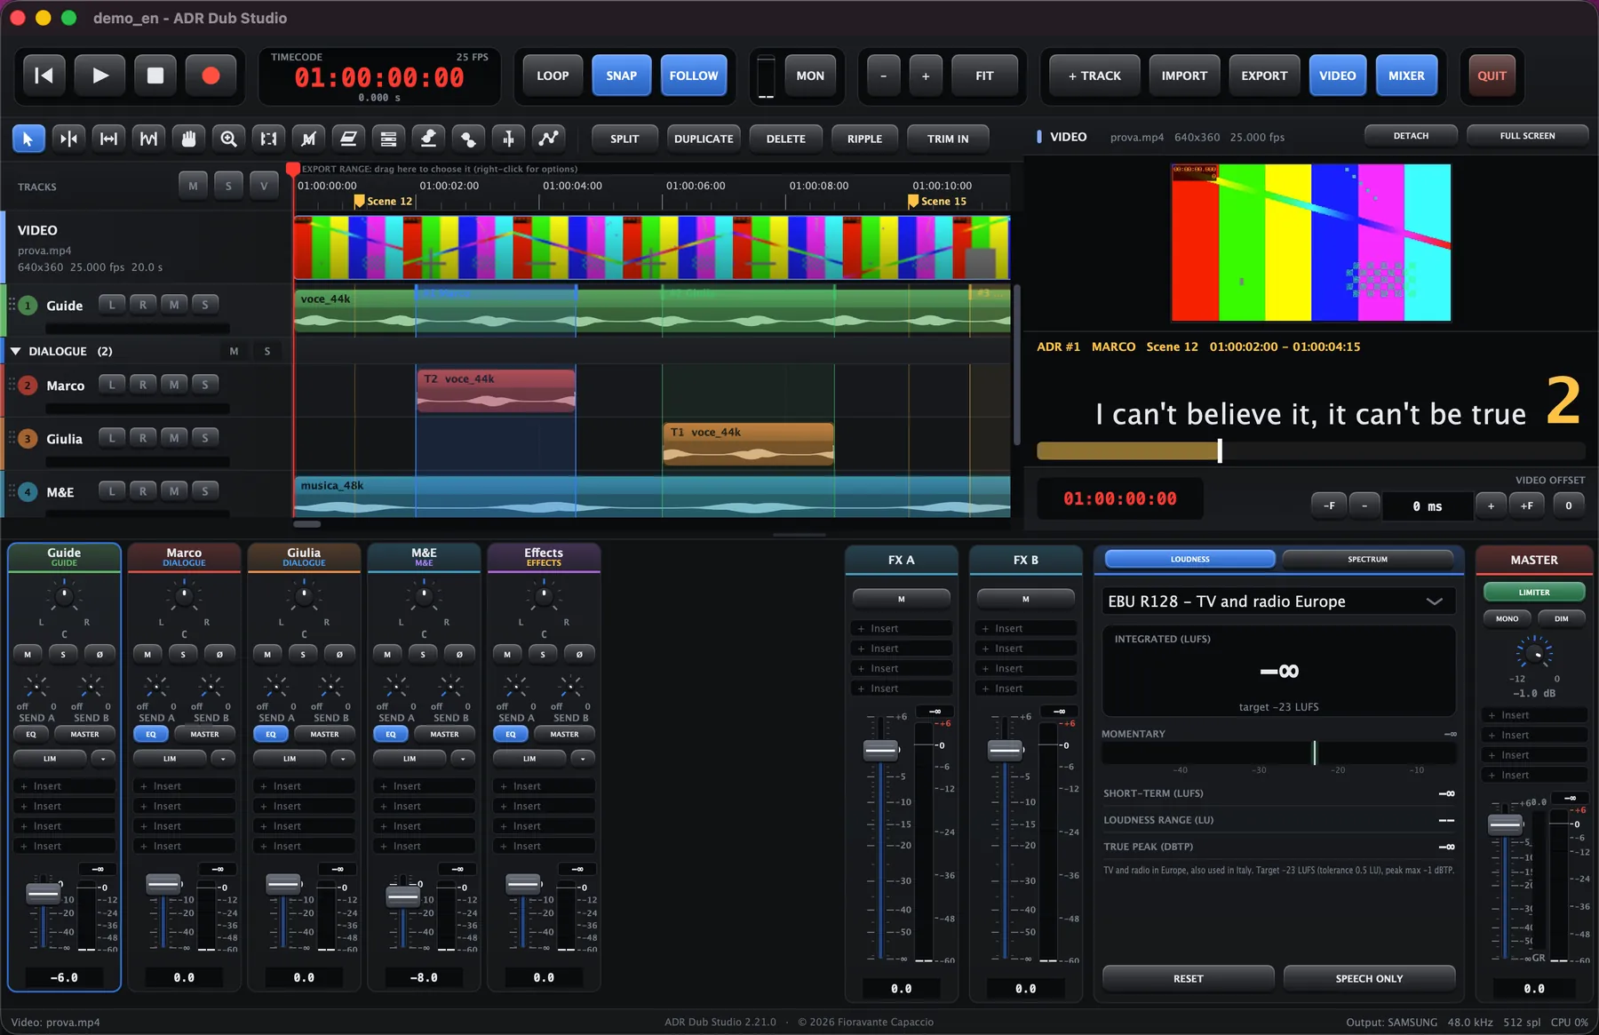Select the arrow pointer tool

28,139
